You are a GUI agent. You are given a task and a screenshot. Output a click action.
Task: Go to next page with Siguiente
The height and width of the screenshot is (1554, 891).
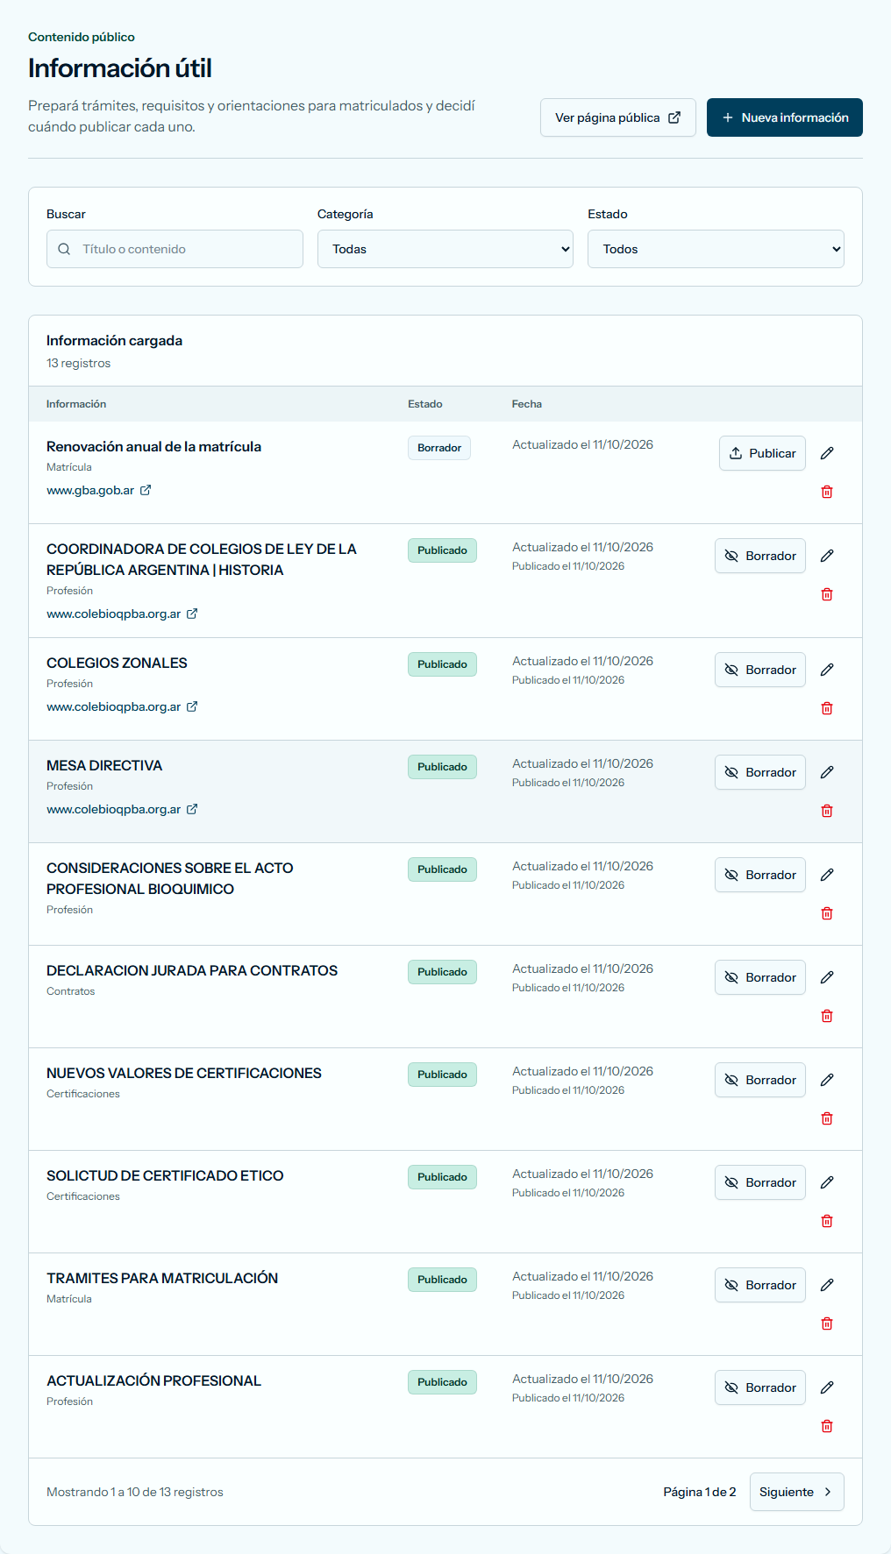(797, 1492)
